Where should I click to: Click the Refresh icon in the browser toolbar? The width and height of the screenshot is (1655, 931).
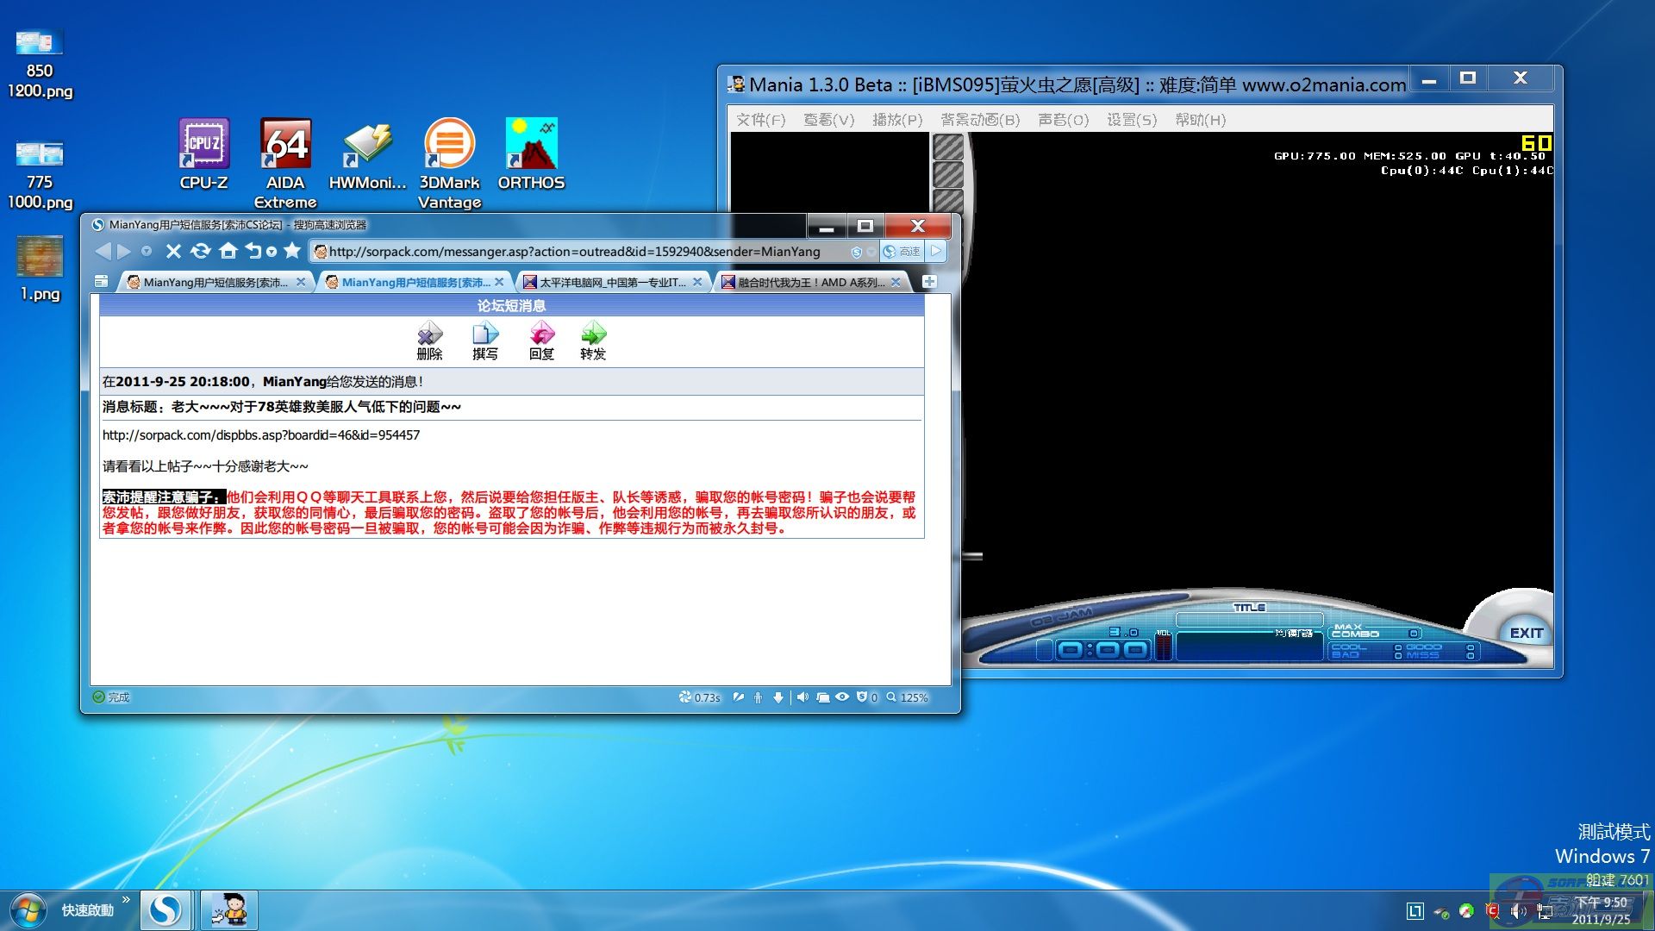point(201,251)
